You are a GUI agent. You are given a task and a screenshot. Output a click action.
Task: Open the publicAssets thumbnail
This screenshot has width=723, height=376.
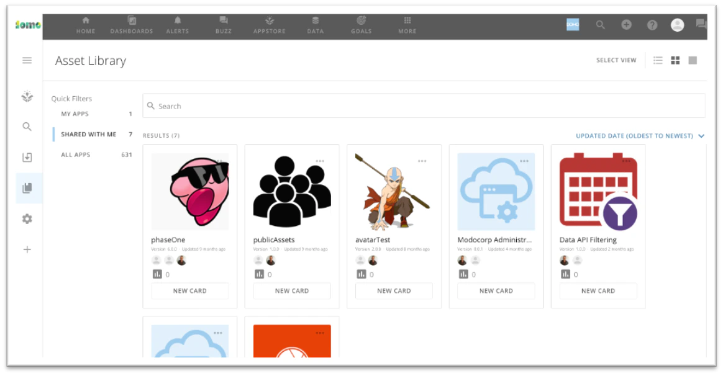[x=292, y=192]
